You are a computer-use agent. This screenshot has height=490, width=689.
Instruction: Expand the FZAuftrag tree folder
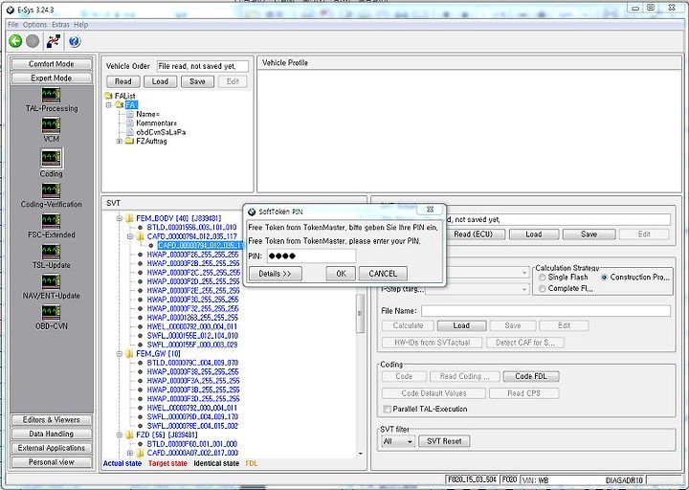coord(120,141)
